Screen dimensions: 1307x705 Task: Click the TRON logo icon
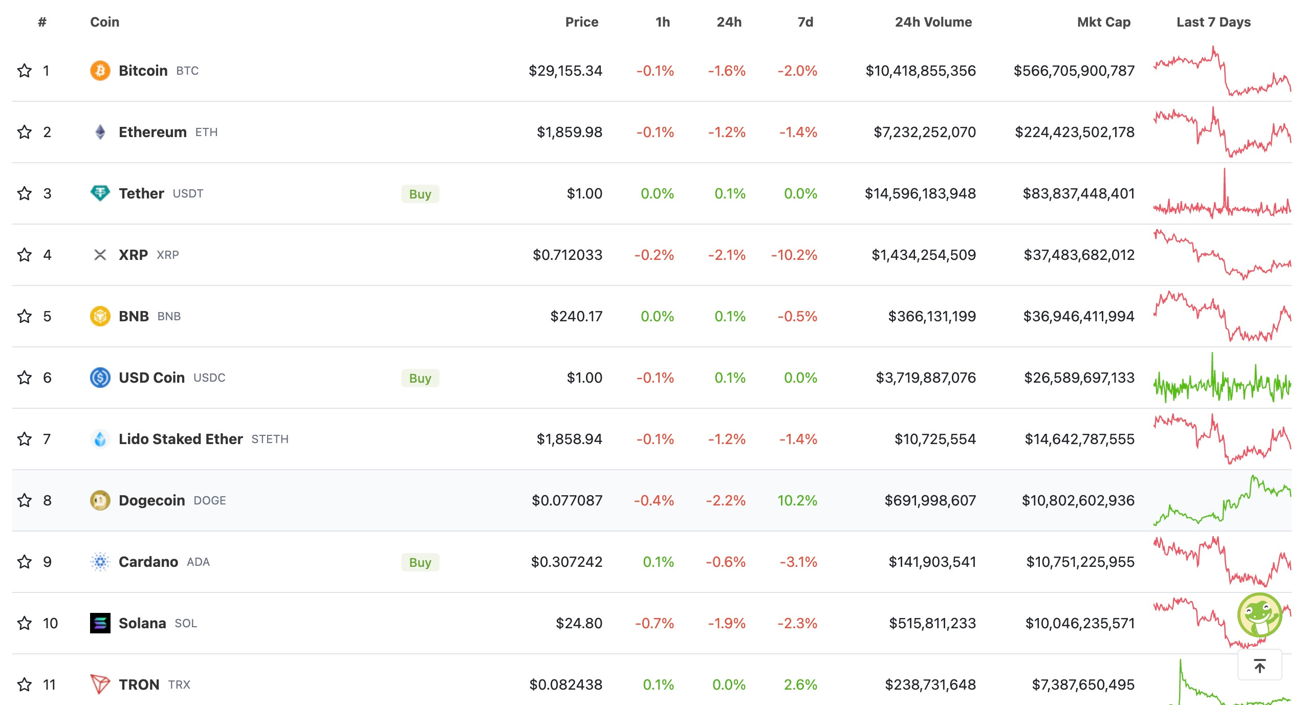(x=100, y=685)
